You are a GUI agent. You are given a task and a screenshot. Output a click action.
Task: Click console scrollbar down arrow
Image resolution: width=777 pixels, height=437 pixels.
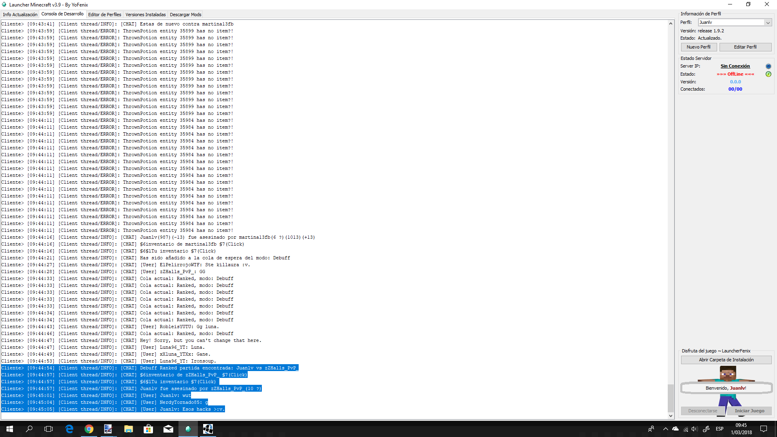pyautogui.click(x=671, y=416)
